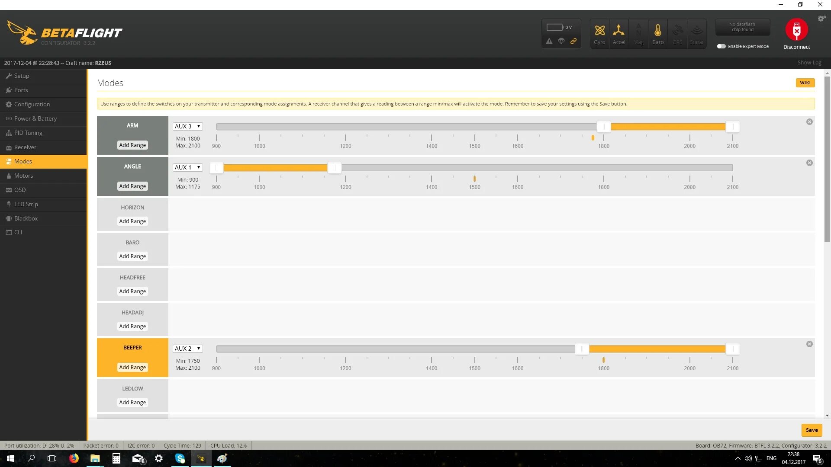Image resolution: width=831 pixels, height=467 pixels.
Task: Click the warning triangle status icon
Action: pyautogui.click(x=549, y=41)
